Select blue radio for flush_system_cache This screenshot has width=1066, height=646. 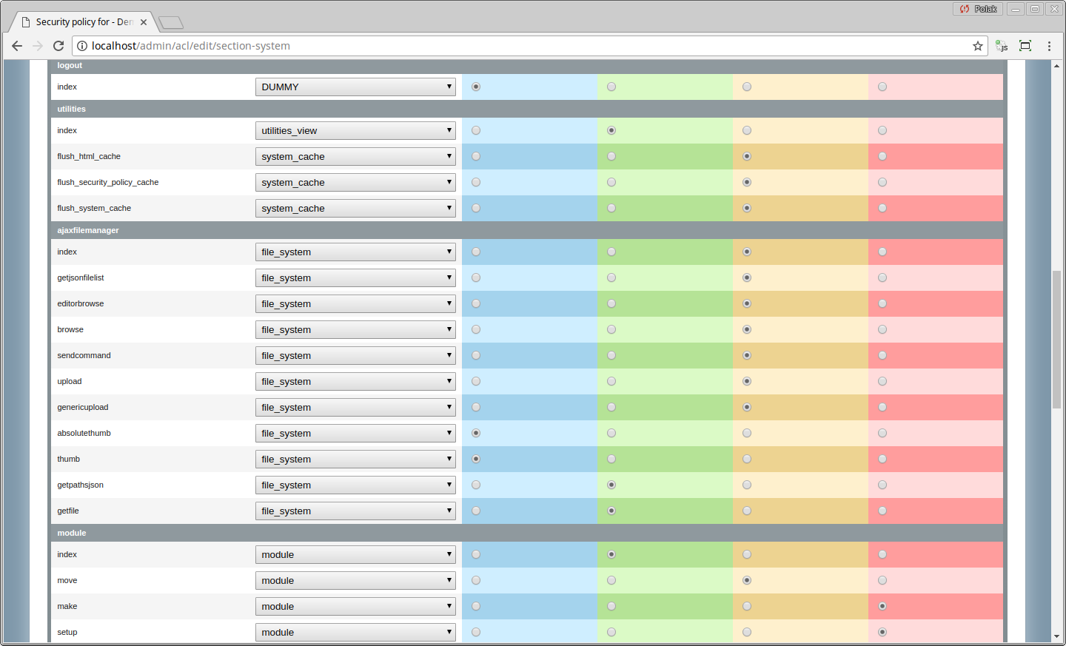476,208
